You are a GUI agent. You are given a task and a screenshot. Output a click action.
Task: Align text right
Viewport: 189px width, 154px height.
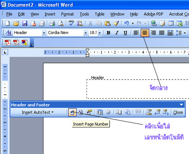click(x=153, y=33)
